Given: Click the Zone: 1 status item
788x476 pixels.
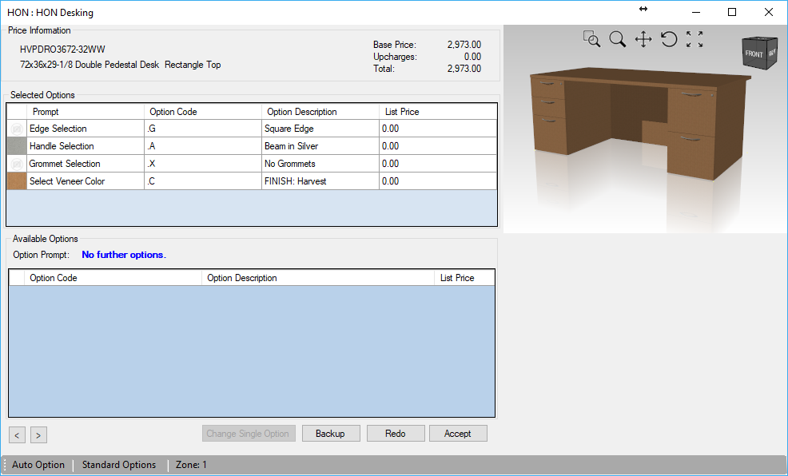Looking at the screenshot, I should (191, 465).
